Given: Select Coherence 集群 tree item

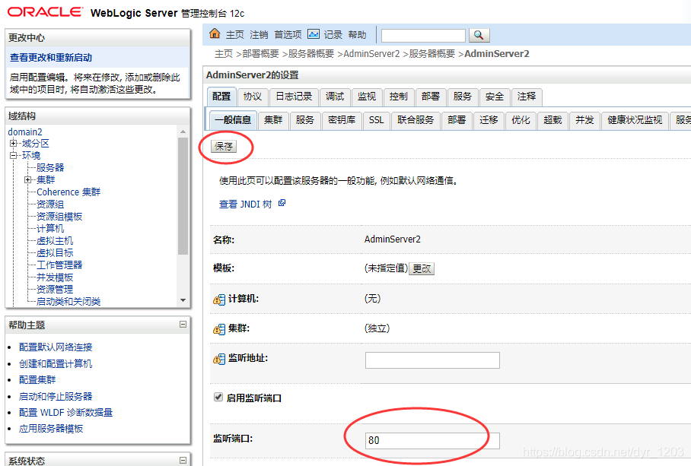Looking at the screenshot, I should pos(68,192).
